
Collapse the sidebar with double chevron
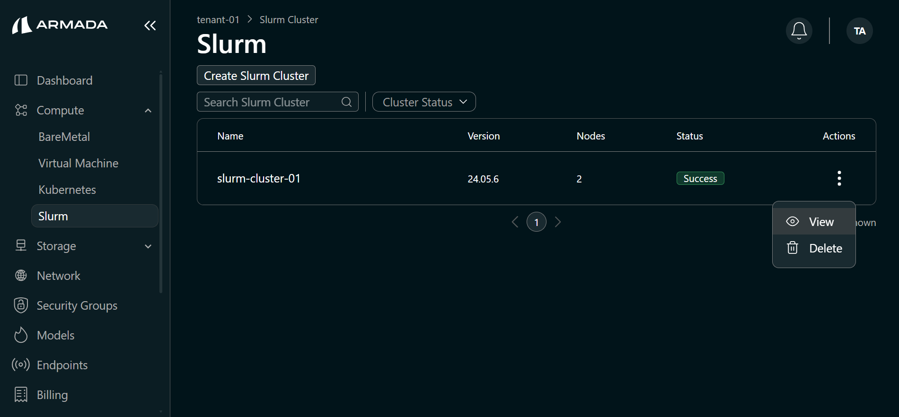[150, 26]
